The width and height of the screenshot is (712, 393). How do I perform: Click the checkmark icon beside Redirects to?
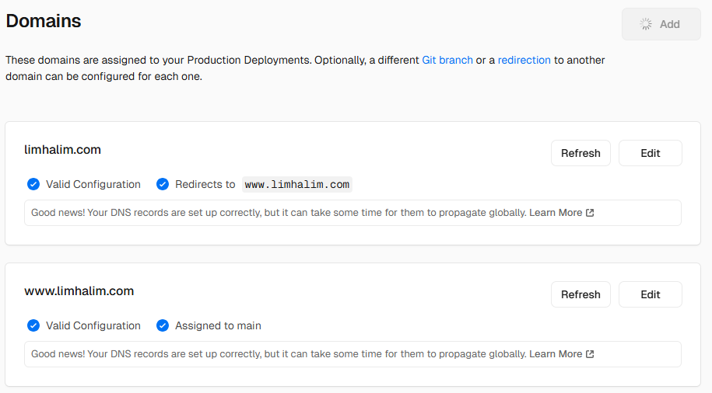coord(163,184)
